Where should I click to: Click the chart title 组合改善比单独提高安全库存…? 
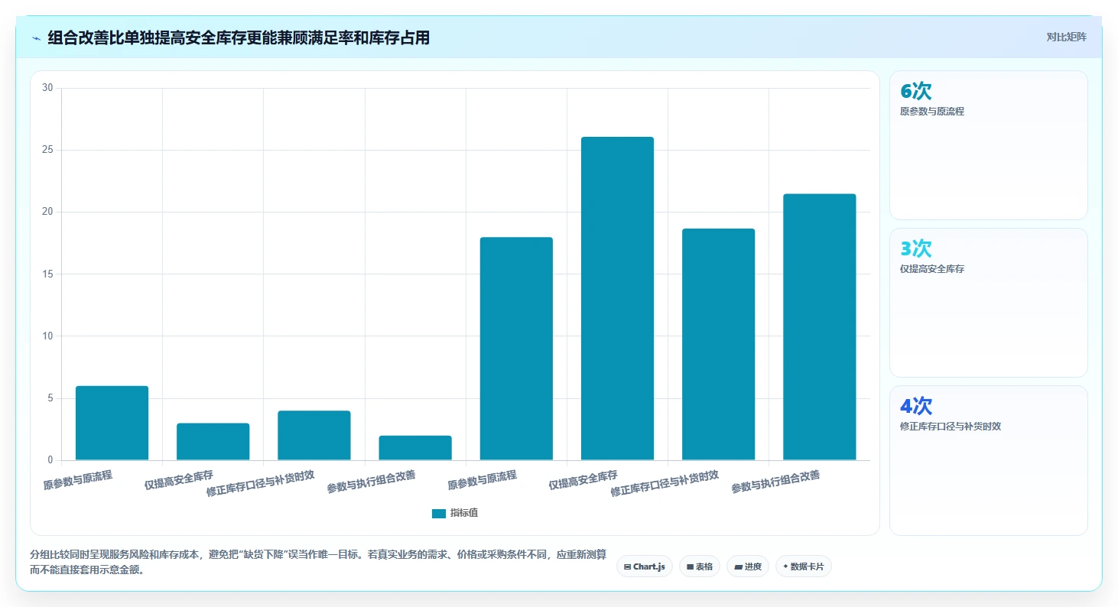pyautogui.click(x=239, y=37)
